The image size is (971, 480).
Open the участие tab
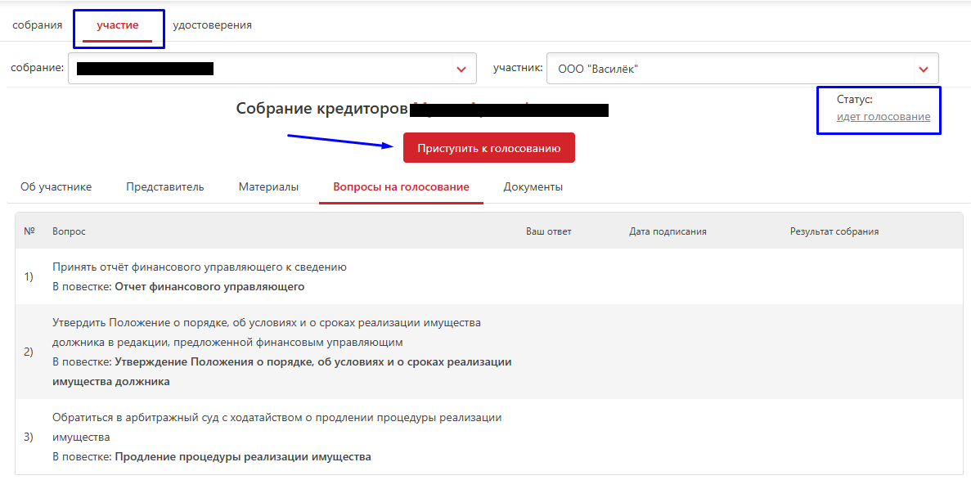tap(118, 25)
